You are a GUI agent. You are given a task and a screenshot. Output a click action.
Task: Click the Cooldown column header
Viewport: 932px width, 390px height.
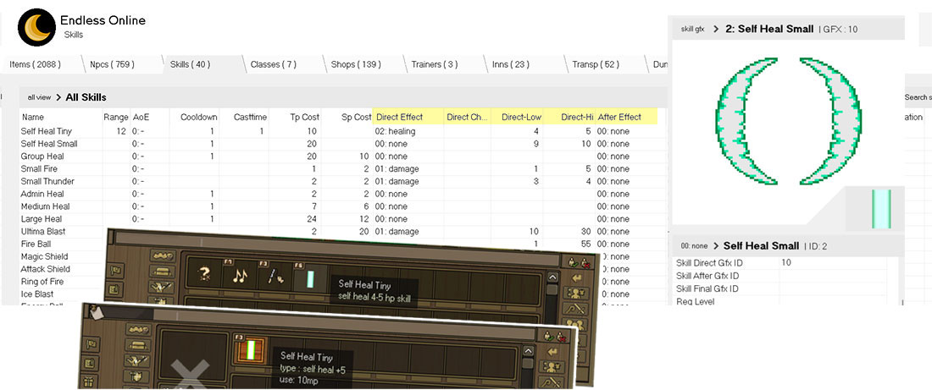tap(198, 118)
